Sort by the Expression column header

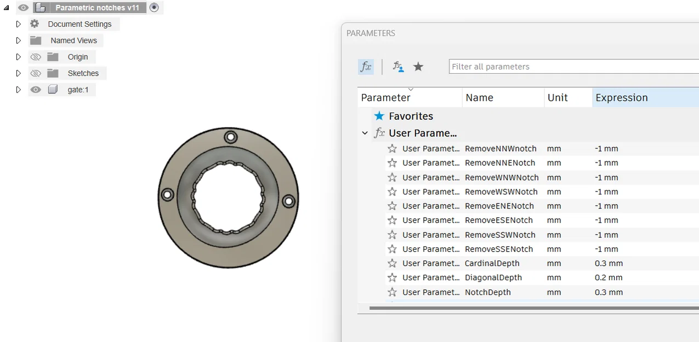coord(646,97)
